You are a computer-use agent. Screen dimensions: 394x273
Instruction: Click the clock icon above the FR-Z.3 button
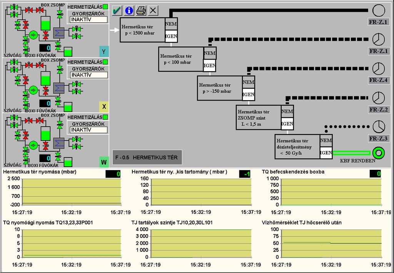(379, 127)
